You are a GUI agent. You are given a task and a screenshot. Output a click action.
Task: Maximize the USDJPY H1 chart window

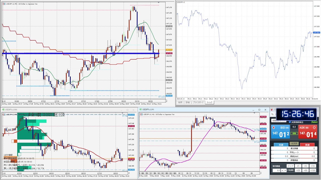(x=259, y=110)
